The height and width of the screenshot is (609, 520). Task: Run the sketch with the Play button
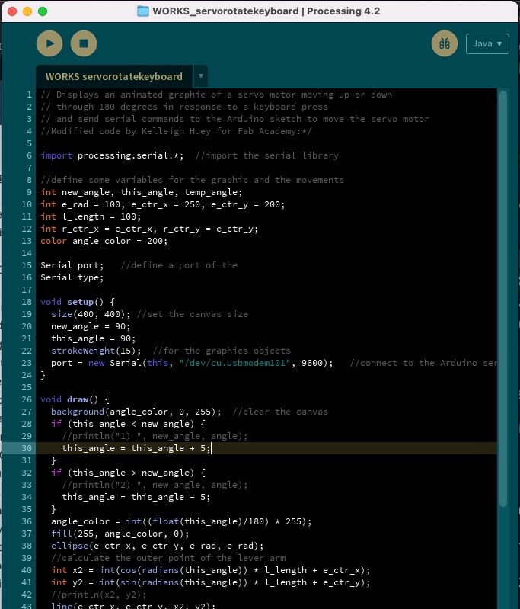(x=49, y=43)
